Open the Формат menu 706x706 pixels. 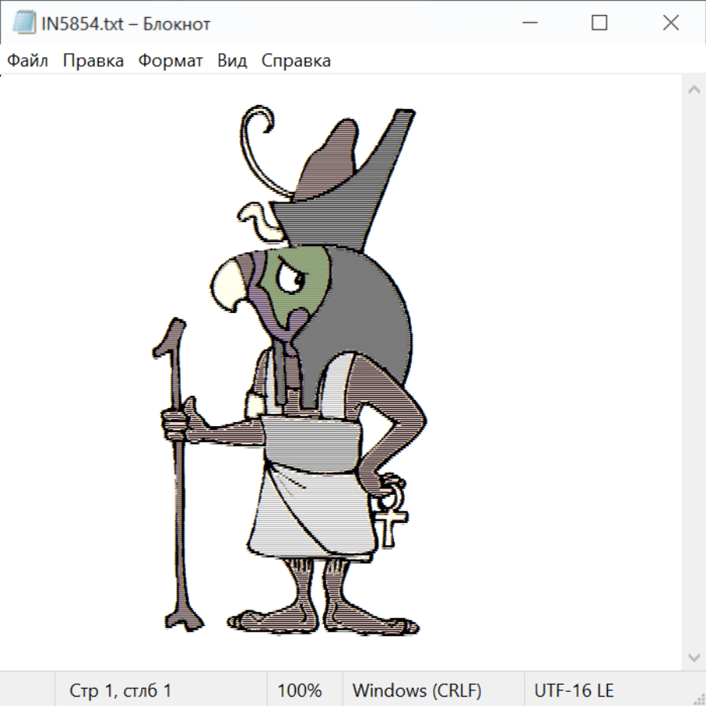click(x=170, y=61)
